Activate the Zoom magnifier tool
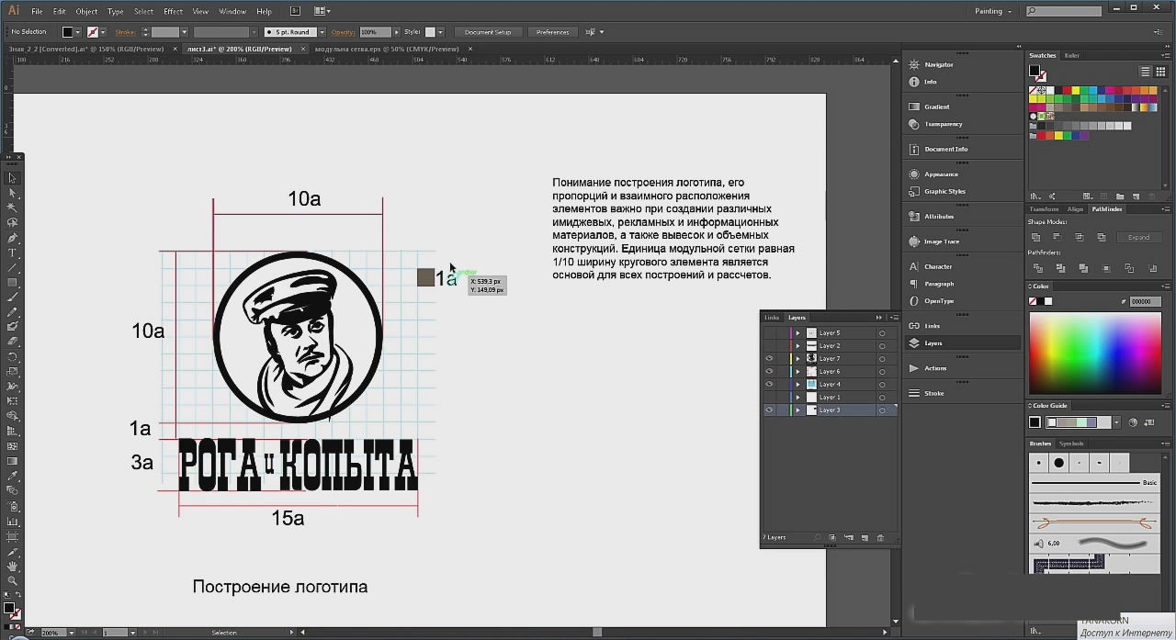 pos(12,580)
